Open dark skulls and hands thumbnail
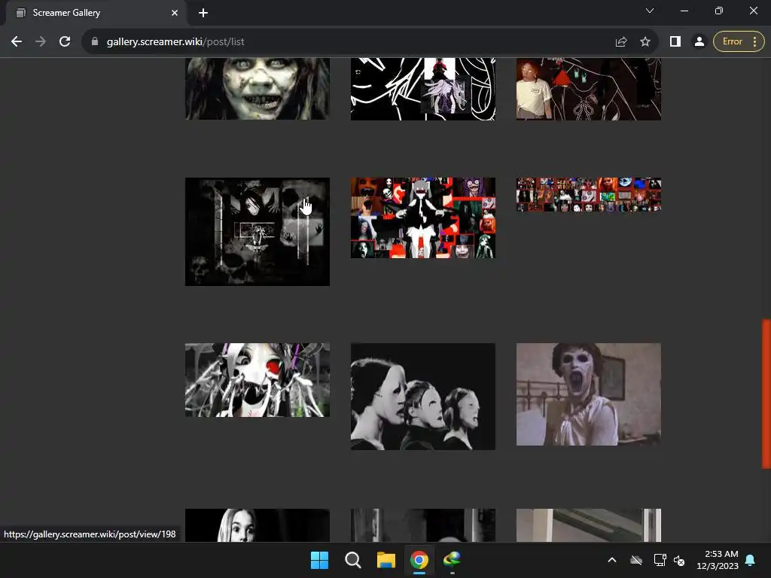The image size is (771, 578). click(258, 232)
